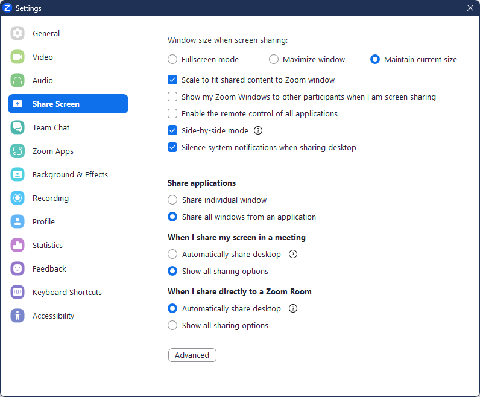Screen dimensions: 480x397
Task: Open the General settings tab
Action: point(68,33)
